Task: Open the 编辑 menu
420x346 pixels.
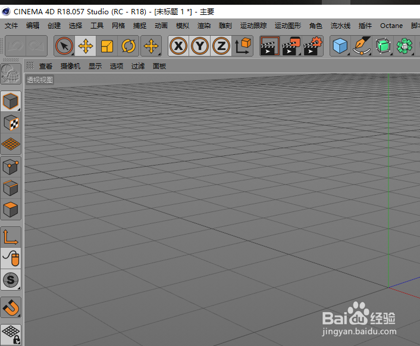Action: click(33, 26)
